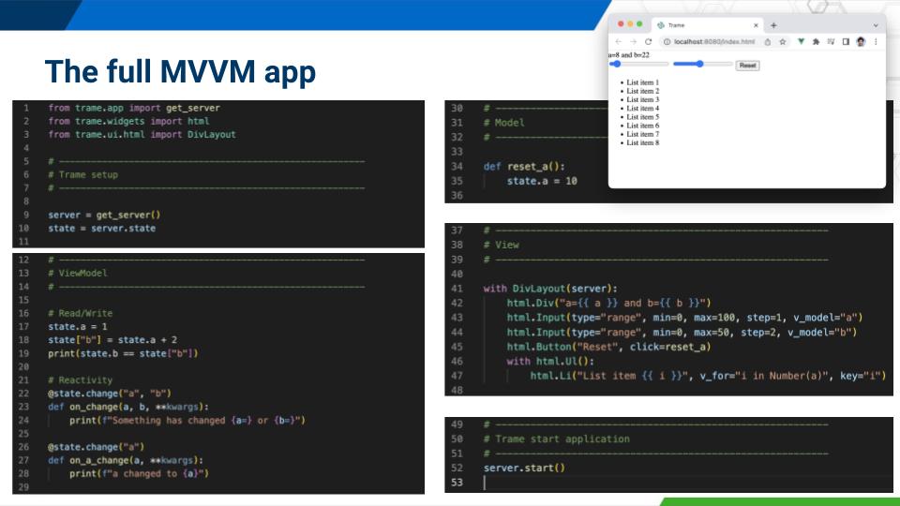
Task: Expand the tab search chevron
Action: 876,25
